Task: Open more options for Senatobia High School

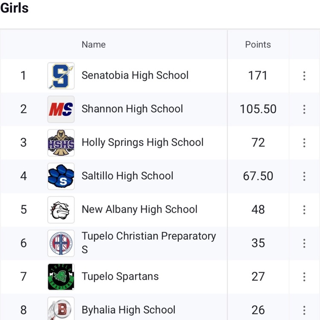Action: (x=304, y=76)
